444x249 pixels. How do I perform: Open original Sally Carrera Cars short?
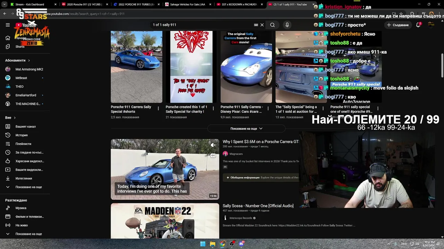(246, 67)
